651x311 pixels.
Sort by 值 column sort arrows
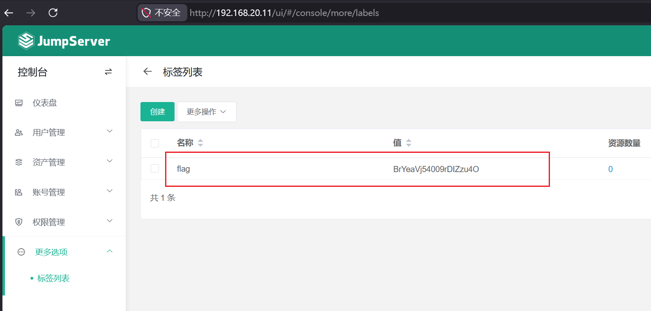(408, 143)
